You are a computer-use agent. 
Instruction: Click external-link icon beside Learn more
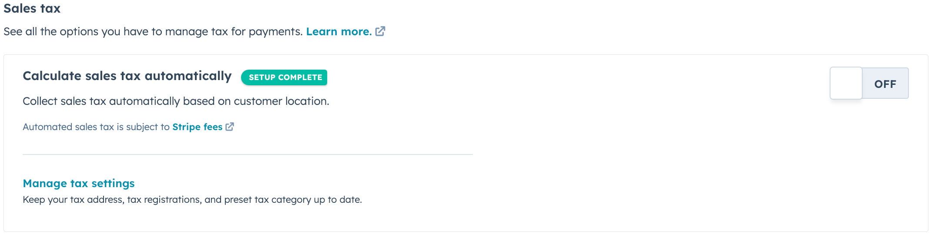[x=380, y=31]
